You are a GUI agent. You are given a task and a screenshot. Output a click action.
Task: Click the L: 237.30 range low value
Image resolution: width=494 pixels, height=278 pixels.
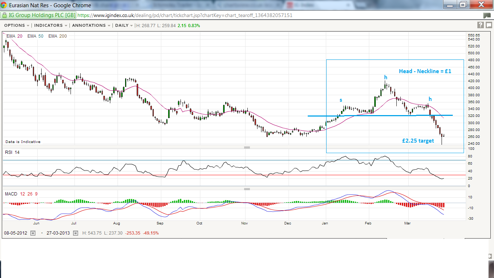point(114,233)
